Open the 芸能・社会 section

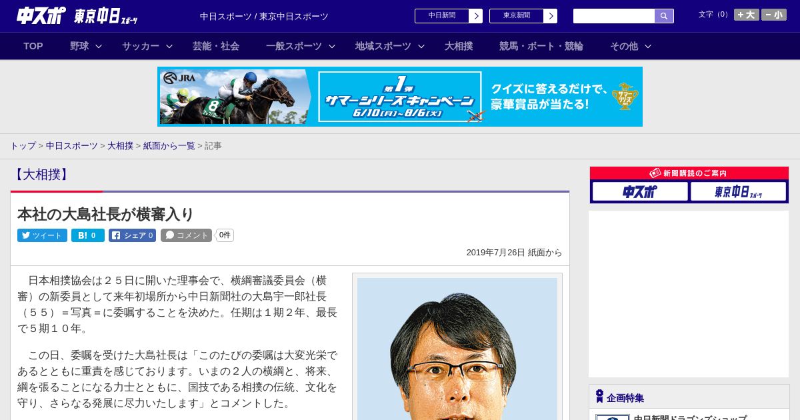(x=216, y=46)
